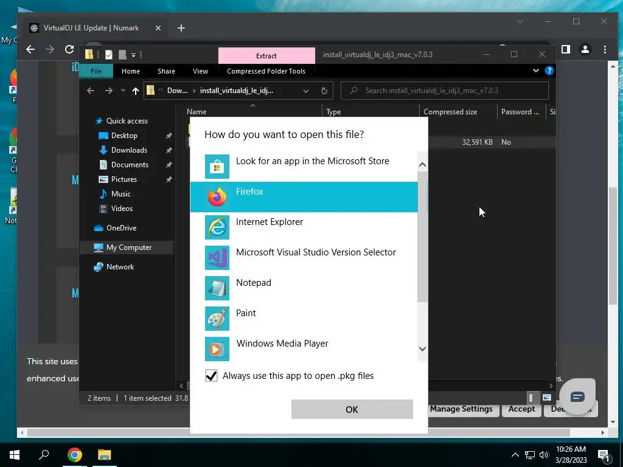623x467 pixels.
Task: Uncheck Always use this app for .pkg files
Action: 211,375
